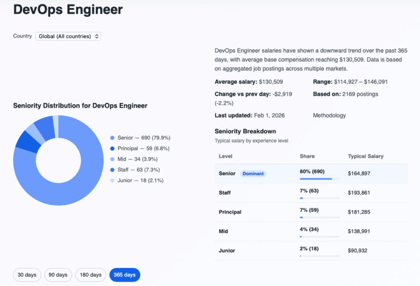
Task: Click the Senior share progress bar
Action: pyautogui.click(x=319, y=178)
